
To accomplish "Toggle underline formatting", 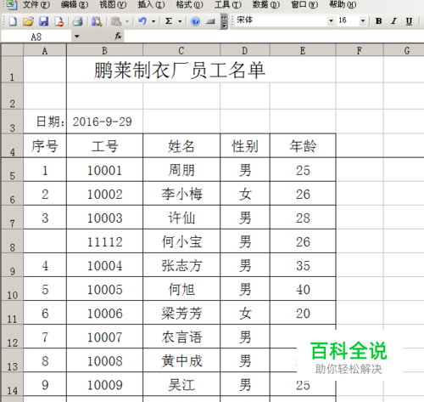I will tap(409, 21).
